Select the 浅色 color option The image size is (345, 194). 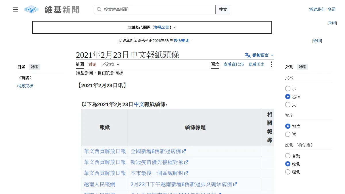[x=288, y=164]
